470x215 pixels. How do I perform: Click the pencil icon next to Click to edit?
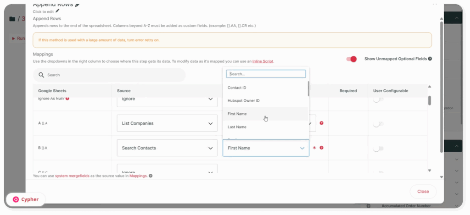57,11
